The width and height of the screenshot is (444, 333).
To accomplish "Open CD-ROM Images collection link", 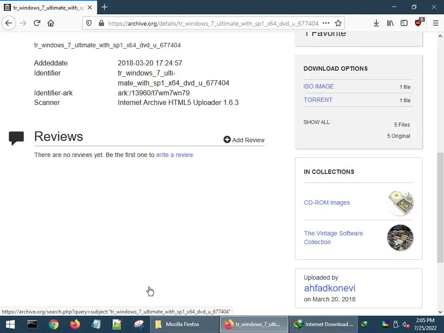I will tap(327, 202).
